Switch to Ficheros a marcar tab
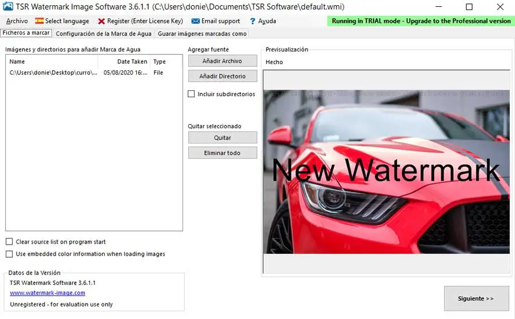Screen dimensions: 515x319 pyautogui.click(x=26, y=33)
